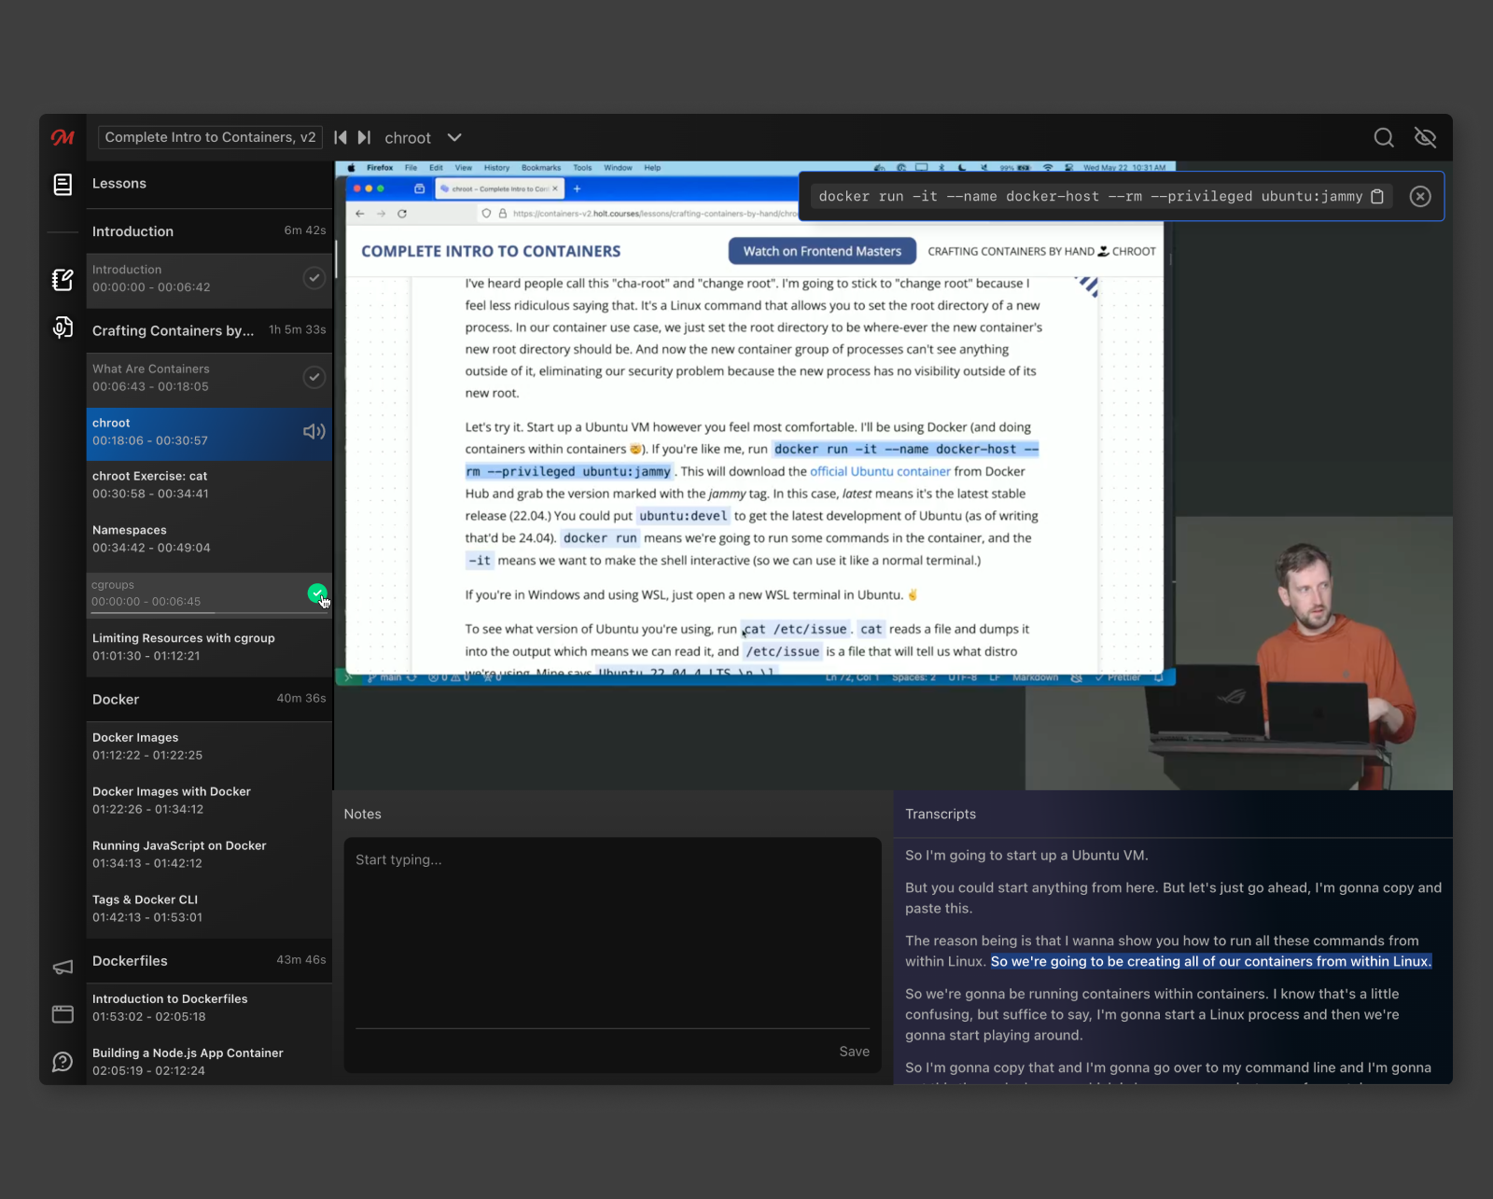This screenshot has height=1199, width=1493.
Task: Click the Save button under Notes
Action: tap(854, 1052)
